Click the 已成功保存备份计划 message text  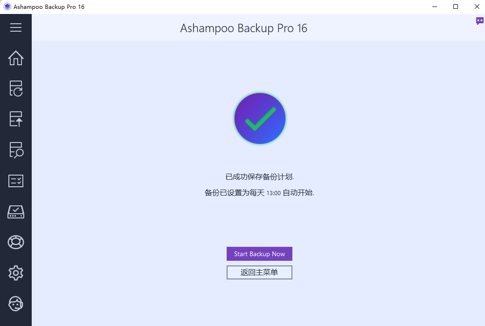[259, 177]
